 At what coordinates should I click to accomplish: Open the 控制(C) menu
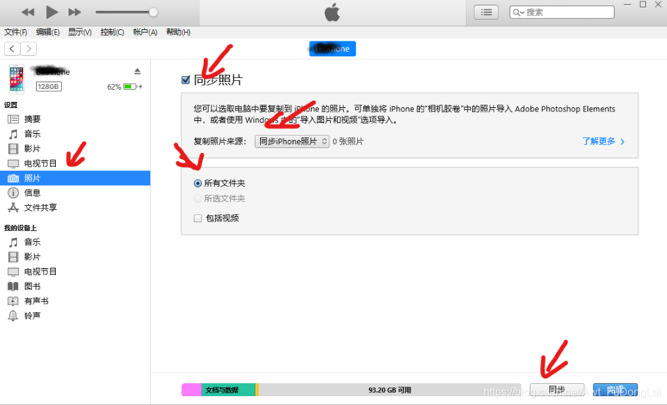(x=112, y=32)
